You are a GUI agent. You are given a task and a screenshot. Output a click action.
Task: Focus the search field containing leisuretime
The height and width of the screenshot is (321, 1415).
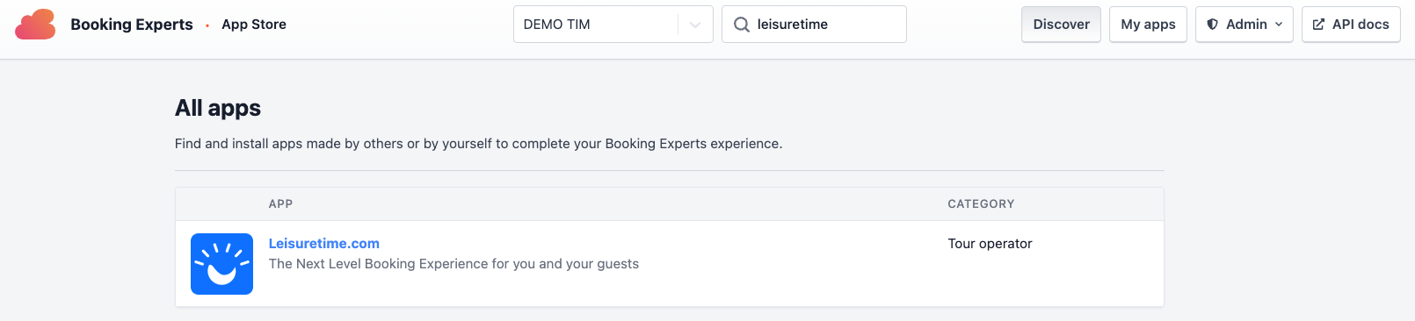pyautogui.click(x=814, y=25)
